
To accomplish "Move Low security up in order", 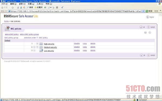I will coord(34,50).
